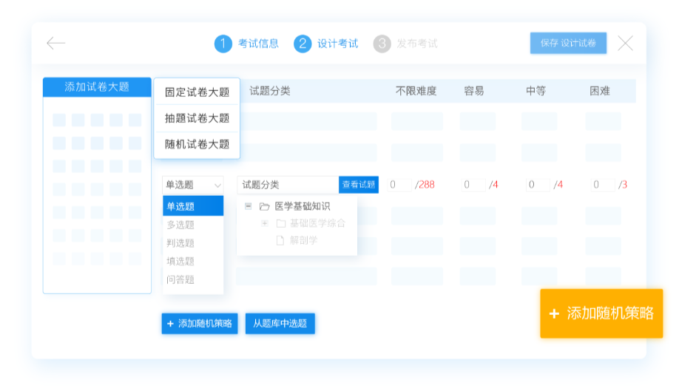Click the 保存 设计试卷 button

click(x=568, y=44)
